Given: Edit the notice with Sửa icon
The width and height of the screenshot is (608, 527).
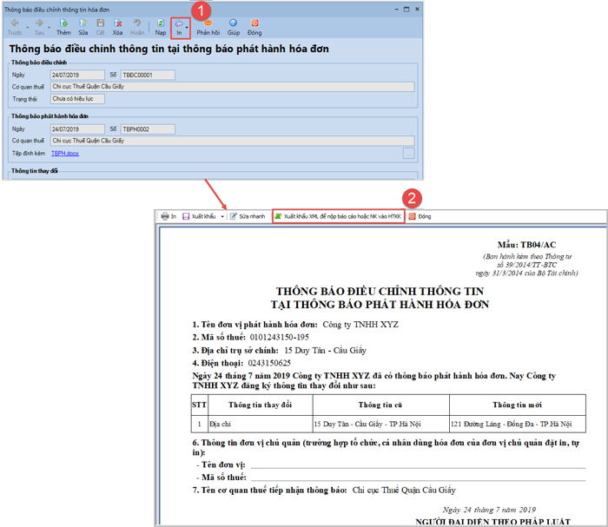Looking at the screenshot, I should point(83,27).
